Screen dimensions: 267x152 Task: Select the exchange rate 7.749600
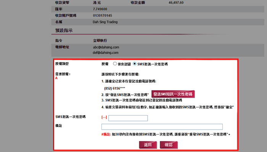[100, 9]
